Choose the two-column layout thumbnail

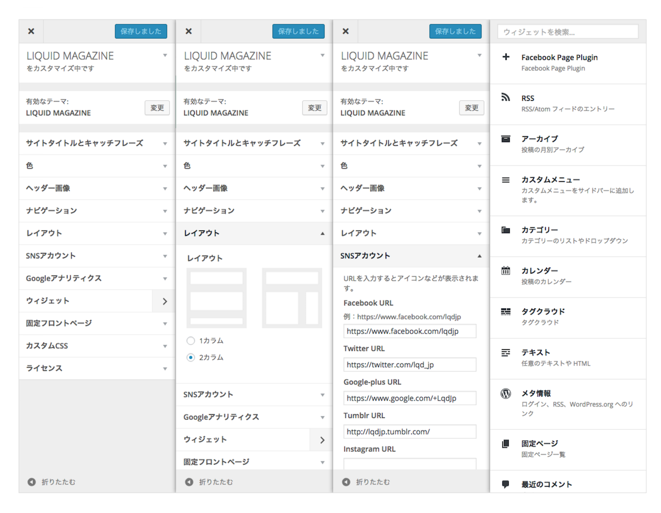point(292,298)
